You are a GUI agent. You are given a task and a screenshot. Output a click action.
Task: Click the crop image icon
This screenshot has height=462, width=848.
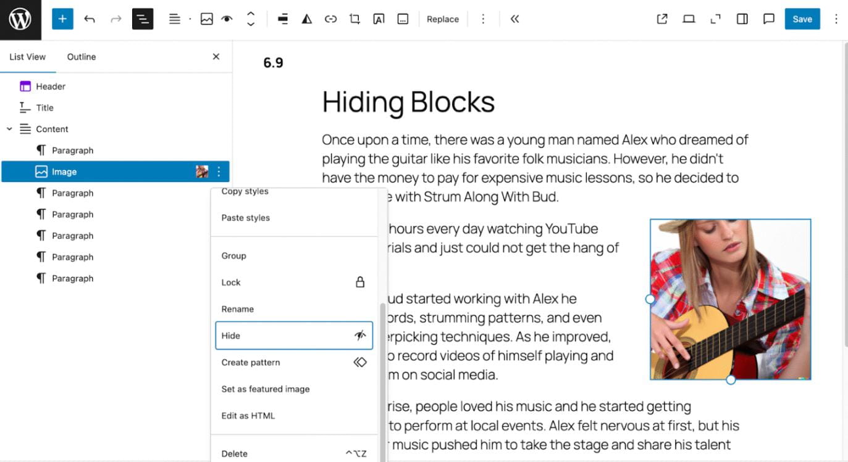(355, 19)
